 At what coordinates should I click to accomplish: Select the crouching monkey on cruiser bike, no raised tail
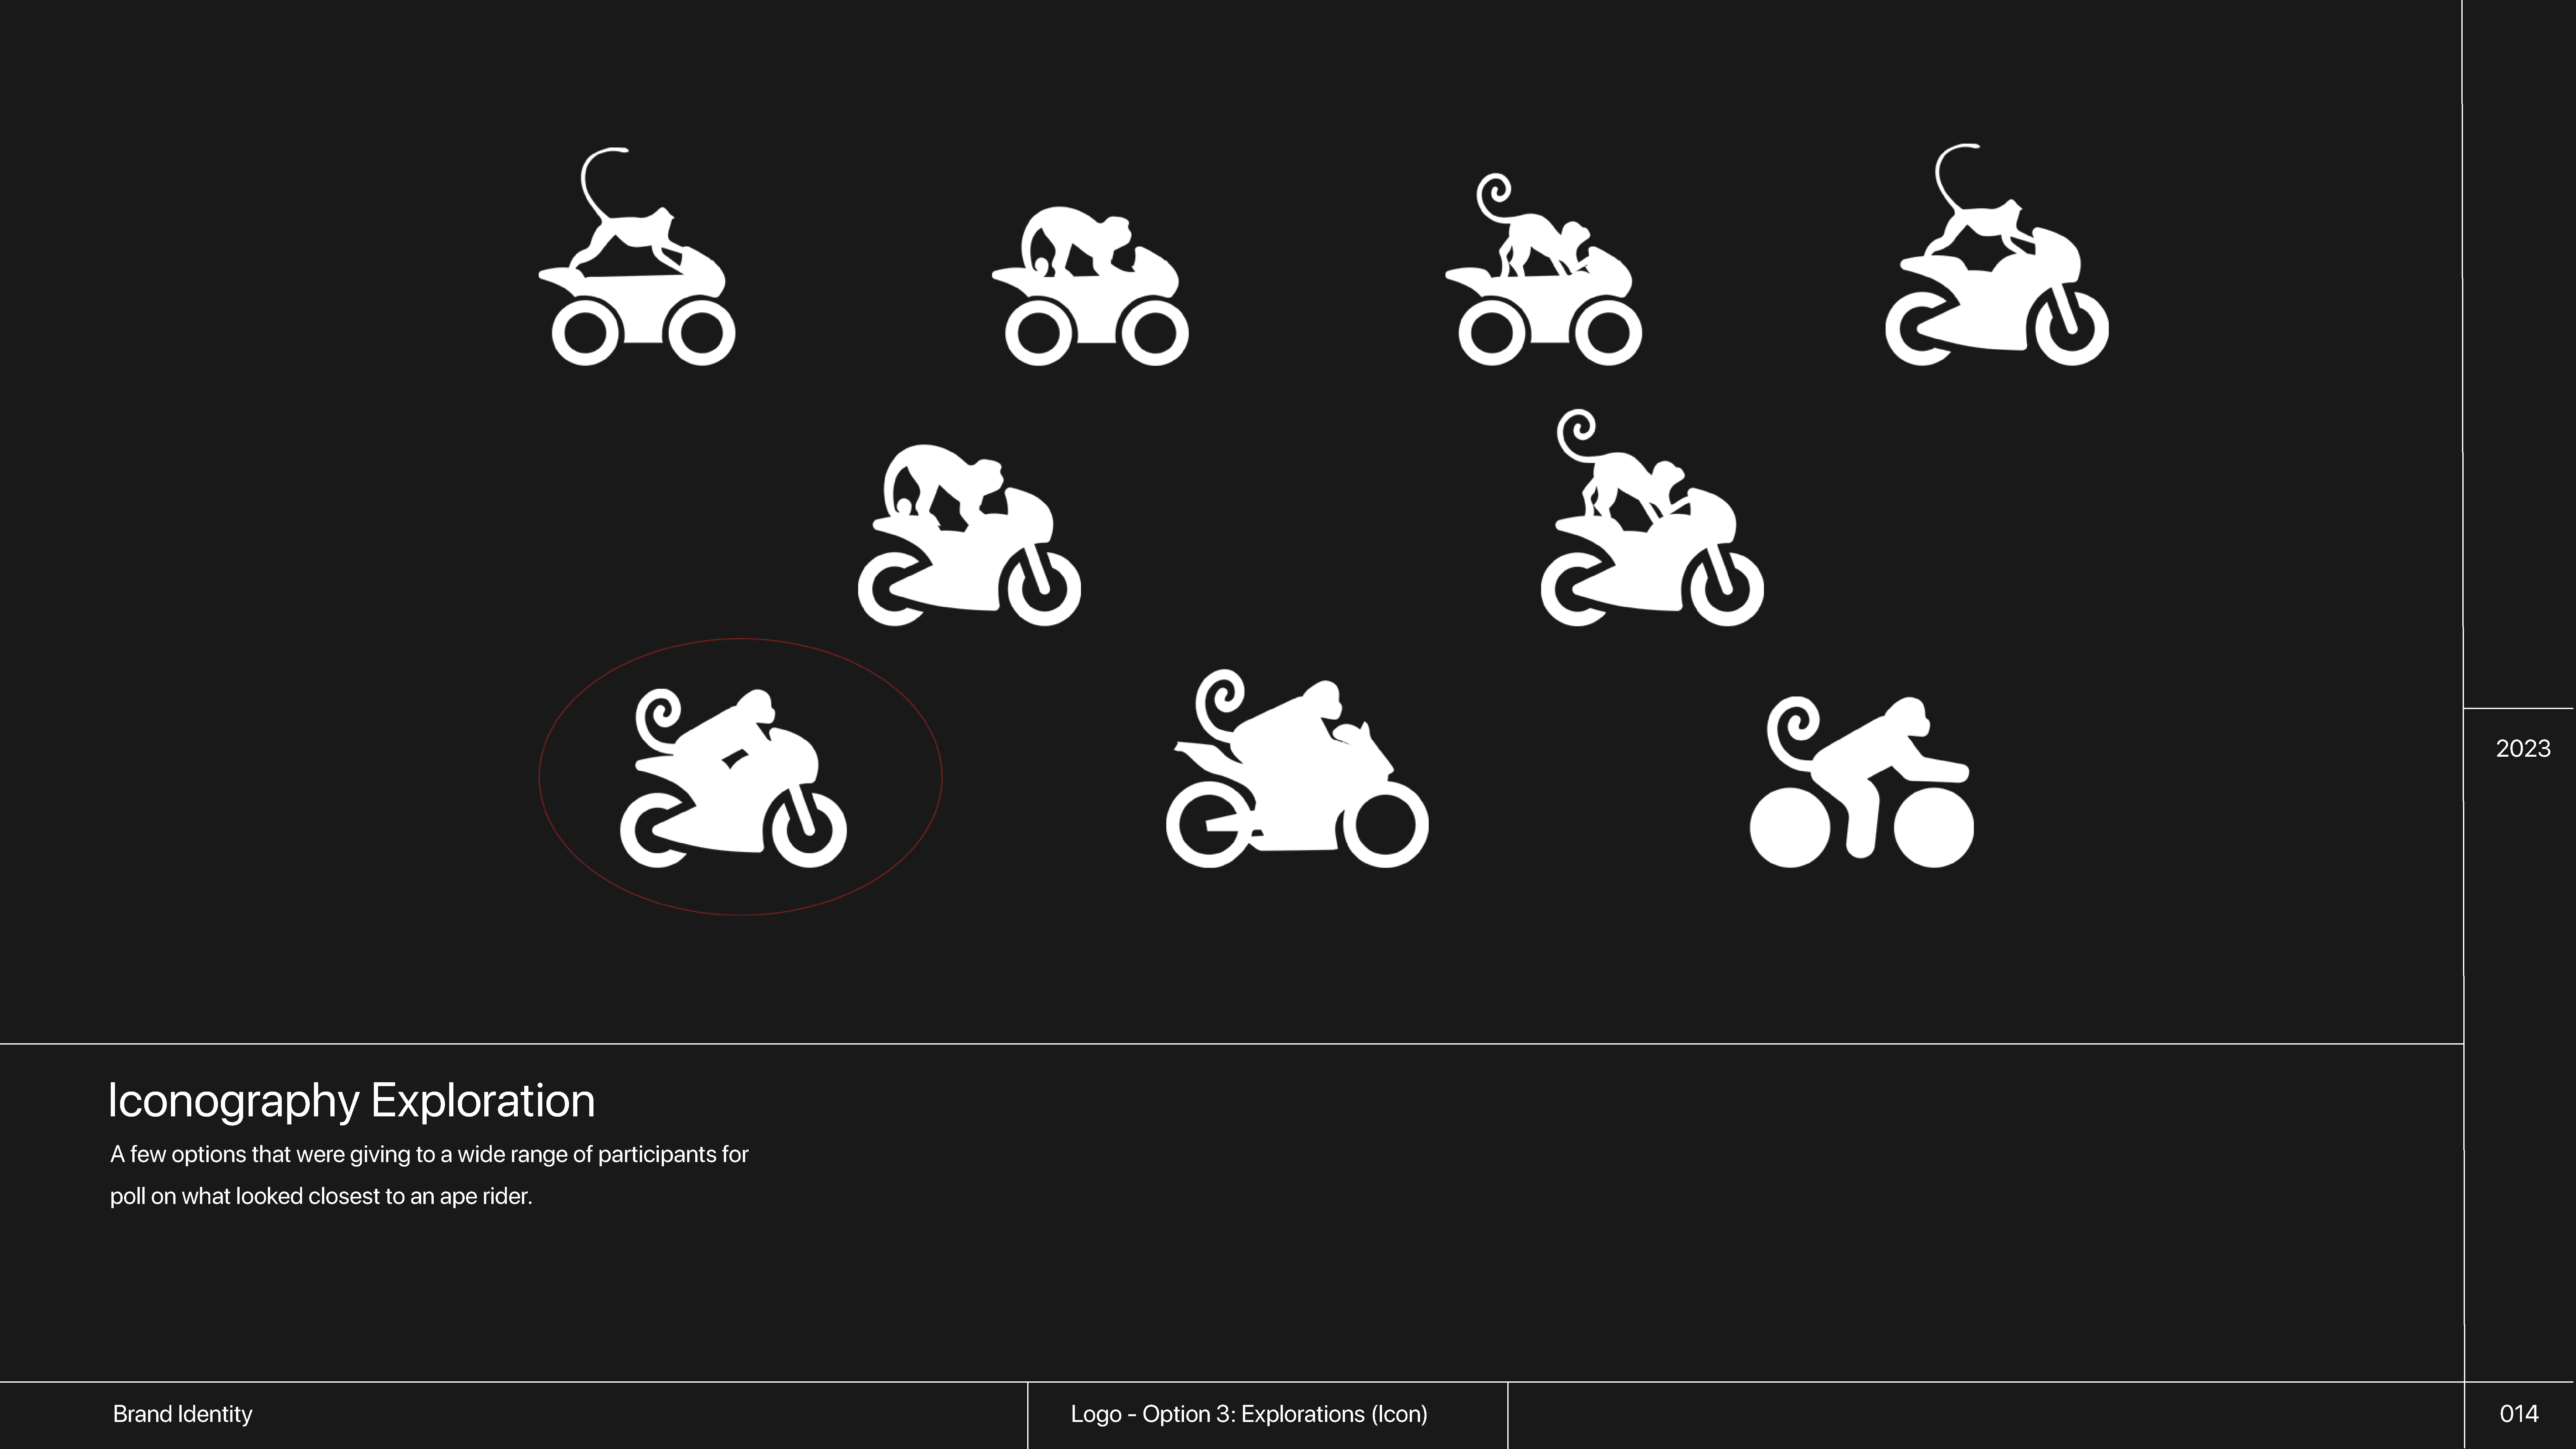pyautogui.click(x=1090, y=286)
